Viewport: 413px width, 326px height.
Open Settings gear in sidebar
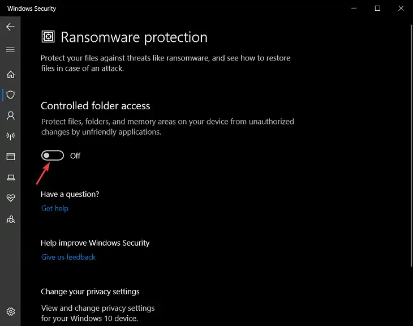click(x=11, y=311)
